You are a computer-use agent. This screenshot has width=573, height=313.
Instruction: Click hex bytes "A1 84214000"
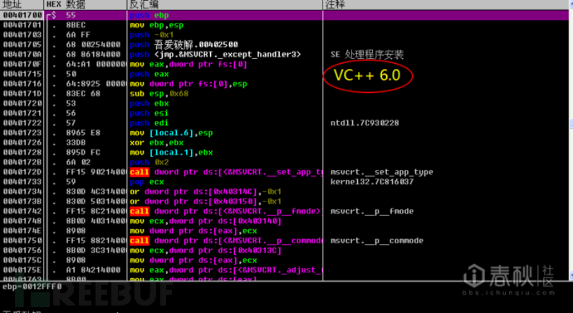[93, 271]
